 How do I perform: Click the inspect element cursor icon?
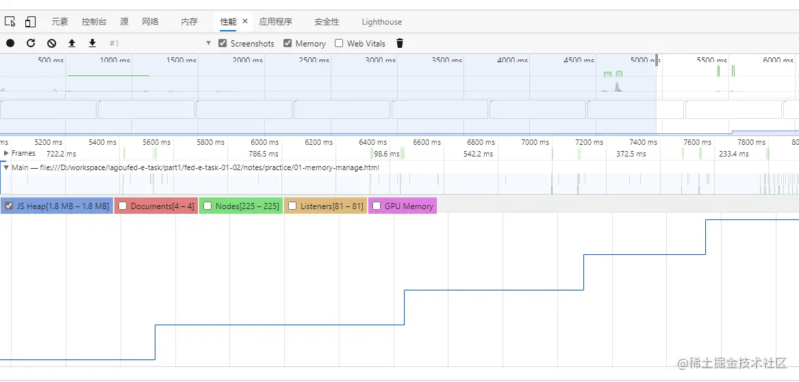10,22
